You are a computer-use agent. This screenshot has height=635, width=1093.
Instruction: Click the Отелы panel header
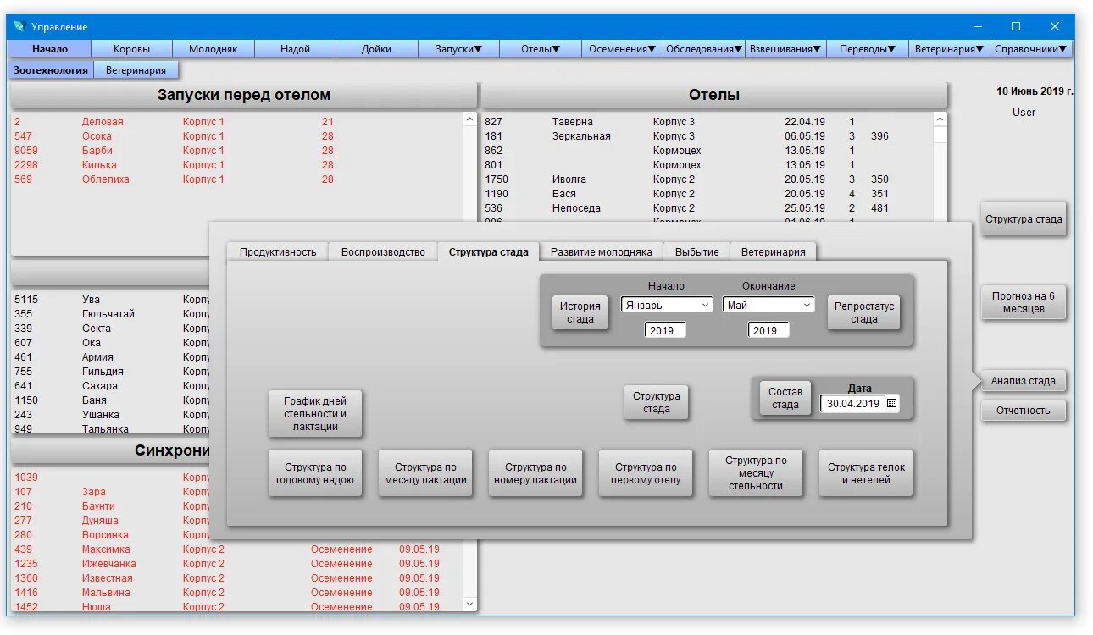pos(714,95)
